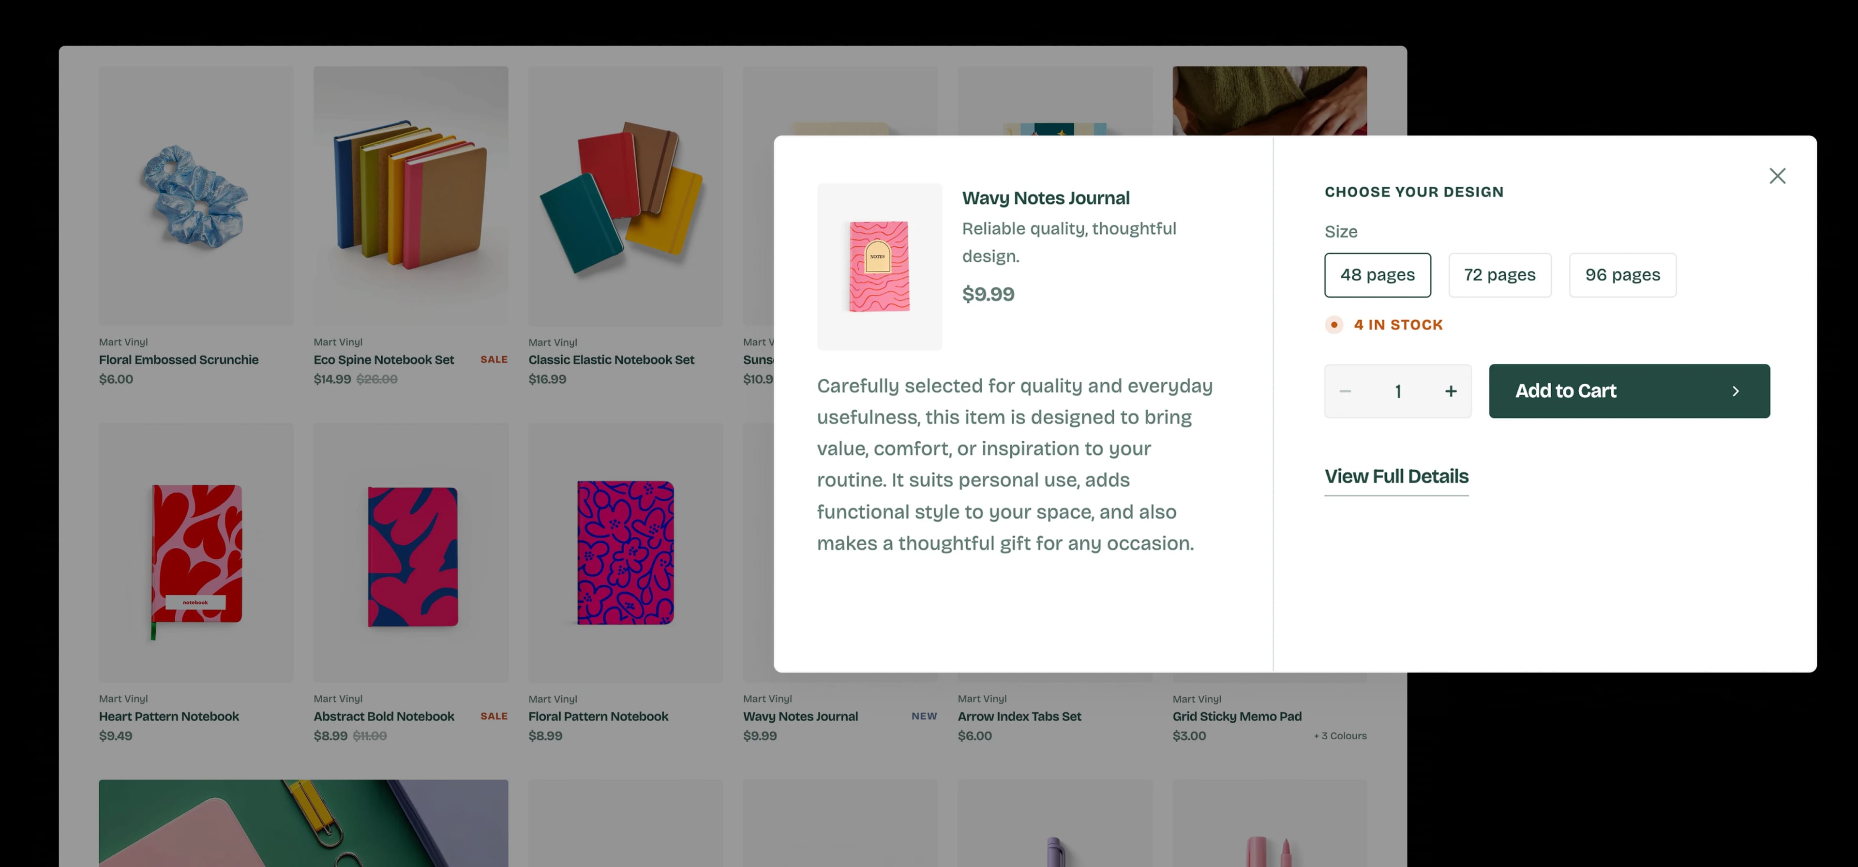Open the Floral Embossed Scrunchie product image

(195, 195)
